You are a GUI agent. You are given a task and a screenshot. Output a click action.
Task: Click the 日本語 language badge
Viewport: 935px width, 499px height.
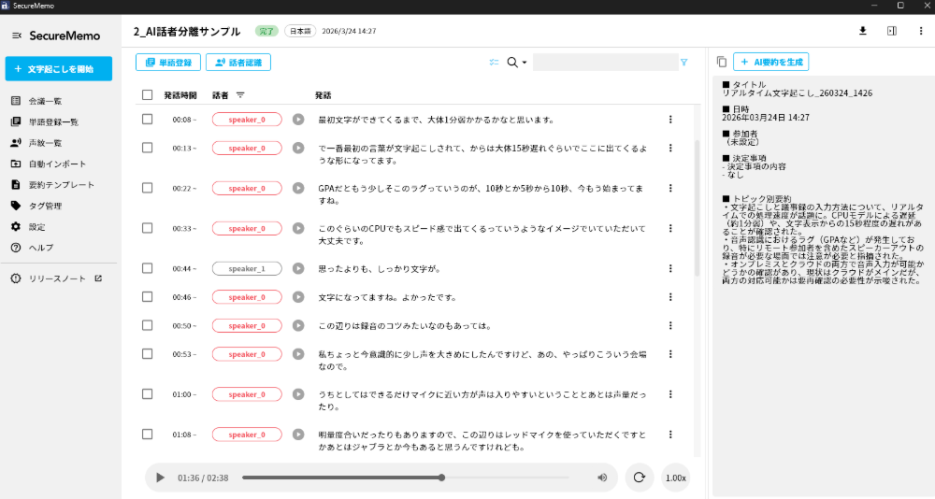300,31
